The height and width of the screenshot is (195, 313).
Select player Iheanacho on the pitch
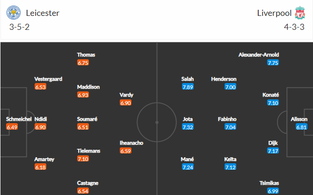point(131,143)
